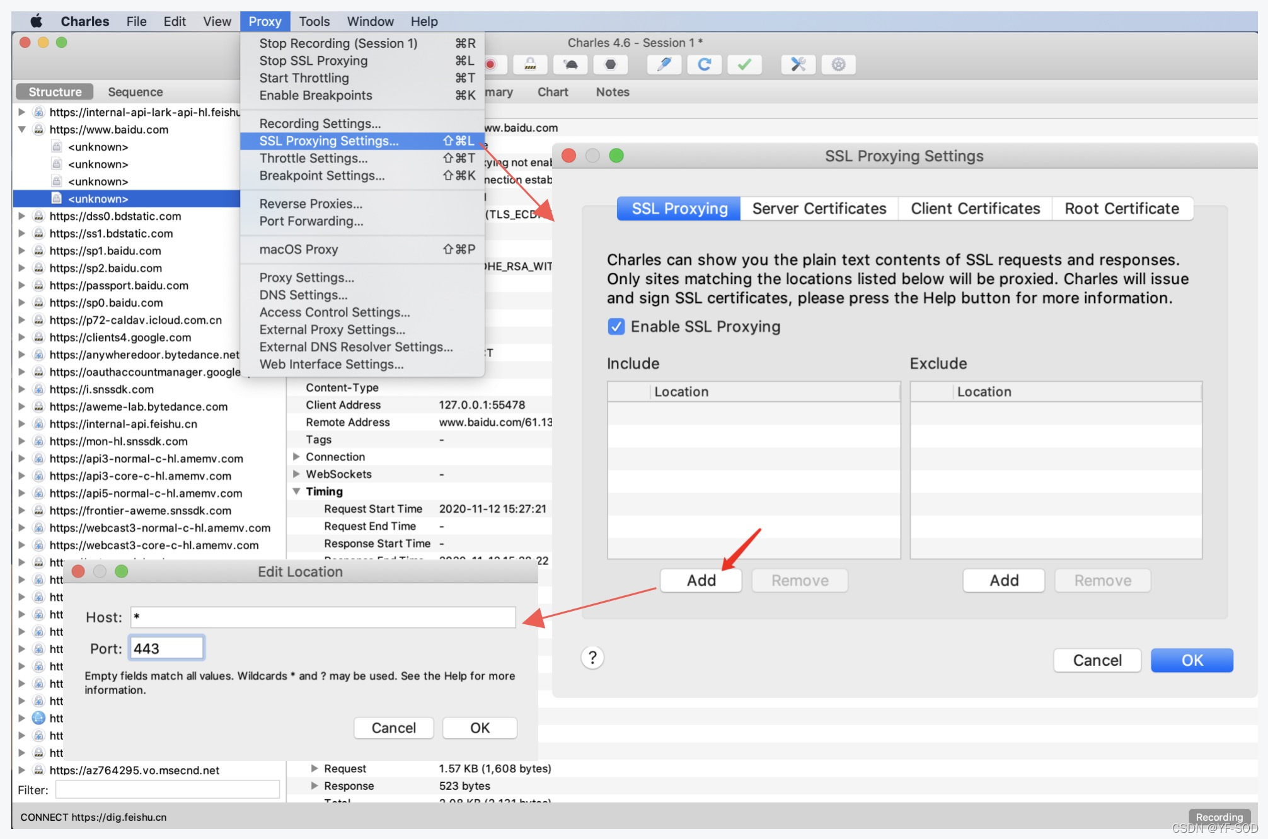Expand the https://webcast3-core-c-hl.amemv.com node

click(22, 545)
